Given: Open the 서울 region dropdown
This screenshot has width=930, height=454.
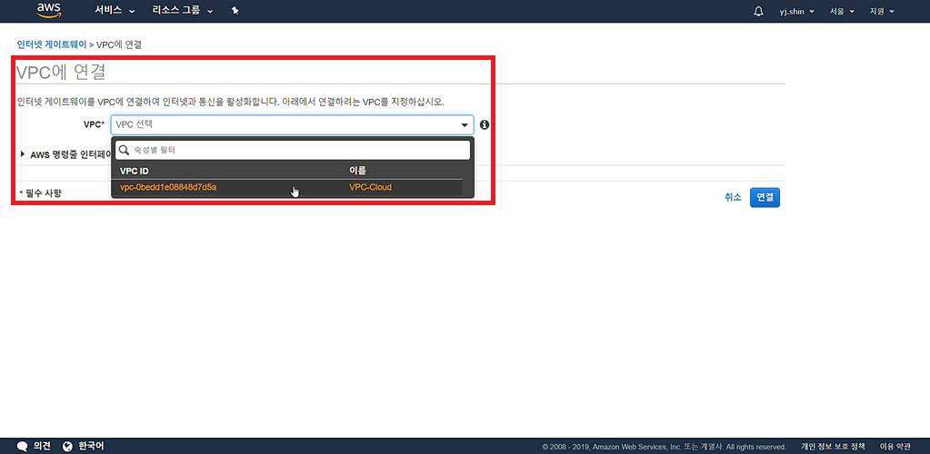Looking at the screenshot, I should pos(842,11).
